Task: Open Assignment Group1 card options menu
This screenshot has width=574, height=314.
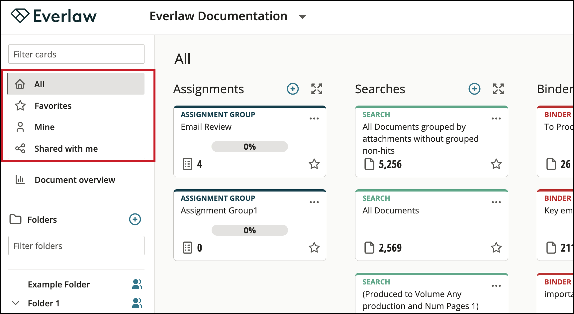Action: 314,202
